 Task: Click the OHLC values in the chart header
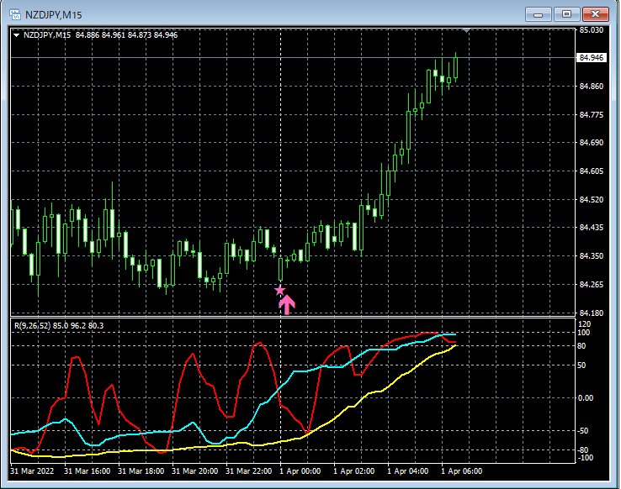127,35
